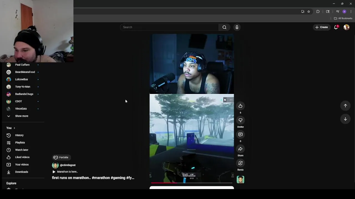
Task: Open the @cdotdagoat channel handle
Action: (x=68, y=165)
